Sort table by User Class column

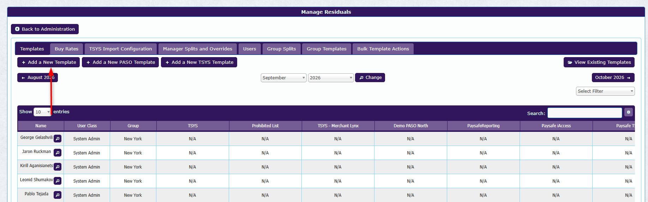[x=87, y=126]
